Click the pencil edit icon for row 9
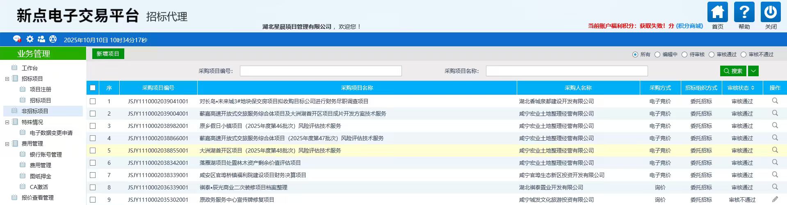The width and height of the screenshot is (787, 205). 775,199
